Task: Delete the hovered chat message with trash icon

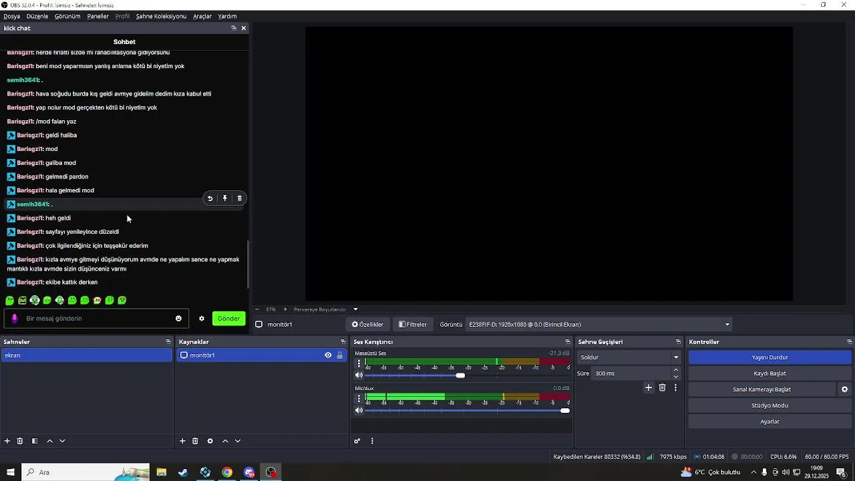Action: (x=240, y=198)
